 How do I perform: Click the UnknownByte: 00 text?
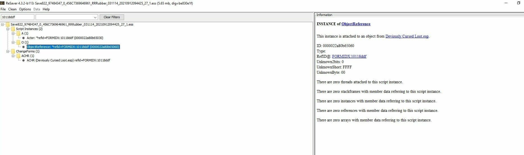pyautogui.click(x=331, y=72)
